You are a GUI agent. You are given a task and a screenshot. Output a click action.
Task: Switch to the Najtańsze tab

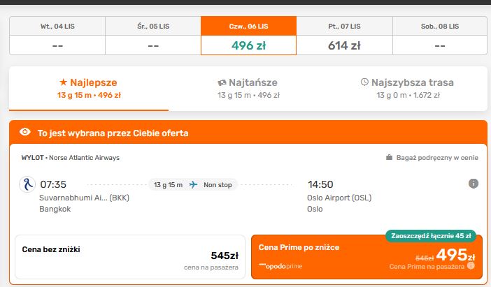pos(248,89)
